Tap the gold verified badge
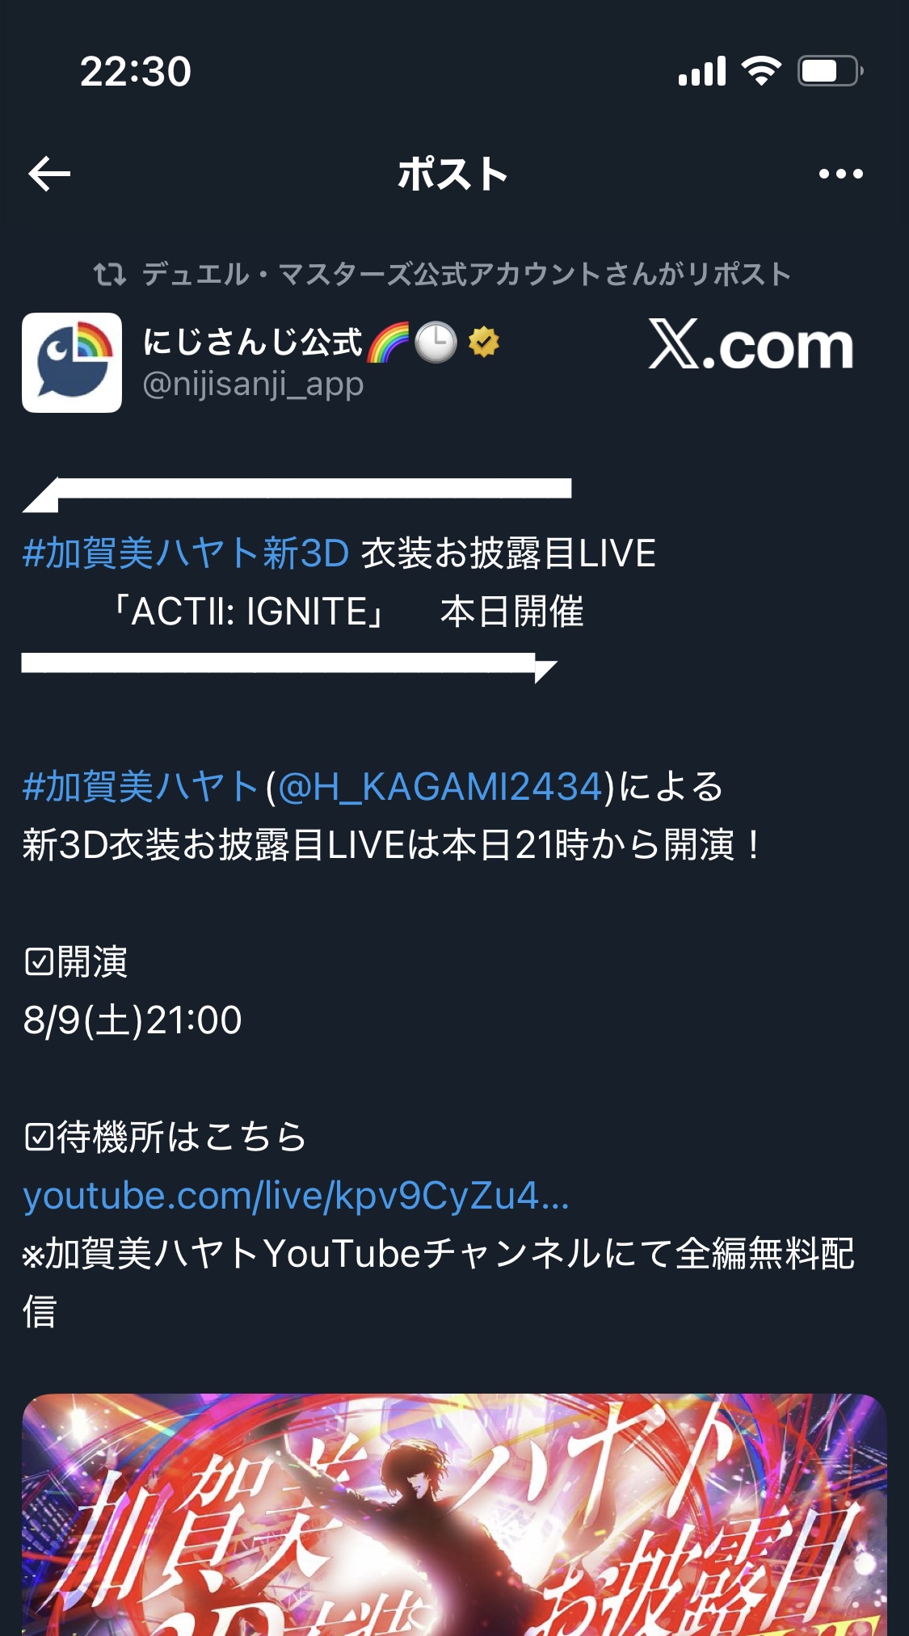This screenshot has height=1636, width=909. [x=483, y=343]
